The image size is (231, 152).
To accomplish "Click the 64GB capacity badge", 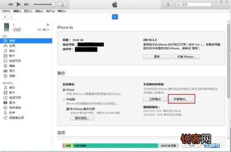I will click(x=17, y=30).
